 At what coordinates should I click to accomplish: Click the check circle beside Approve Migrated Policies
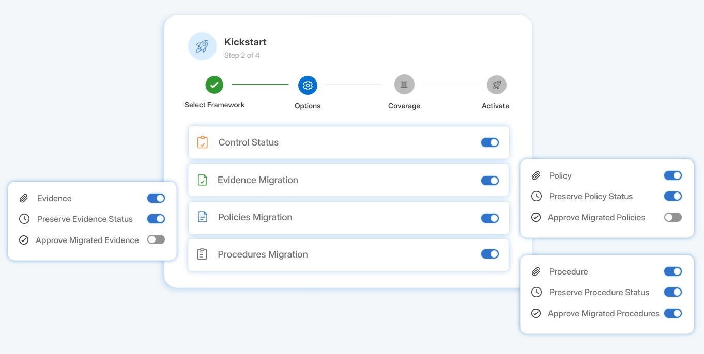536,217
